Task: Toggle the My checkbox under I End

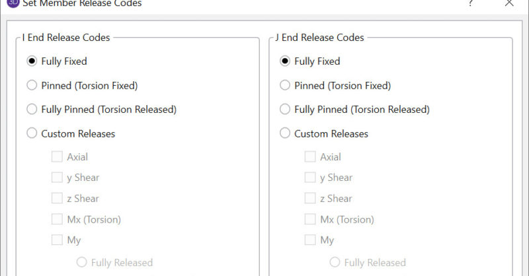Action: pyautogui.click(x=57, y=240)
